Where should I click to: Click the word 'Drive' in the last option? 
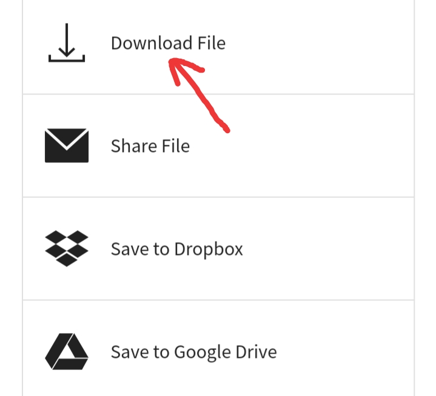pos(256,352)
